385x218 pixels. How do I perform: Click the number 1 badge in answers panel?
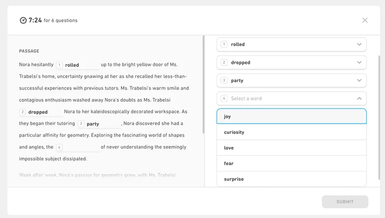click(224, 44)
